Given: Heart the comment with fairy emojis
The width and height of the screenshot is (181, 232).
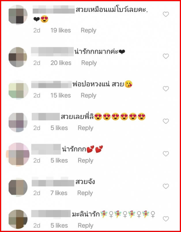Looking at the screenshot, I should tap(166, 219).
